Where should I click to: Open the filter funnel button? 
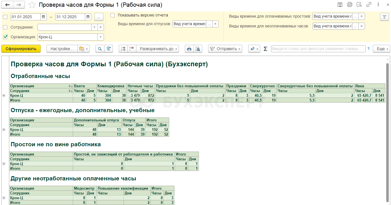[x=384, y=17]
